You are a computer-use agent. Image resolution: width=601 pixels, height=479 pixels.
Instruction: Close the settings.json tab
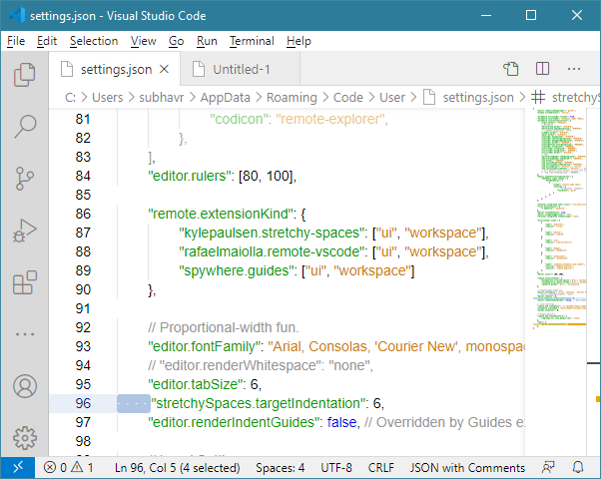pos(164,70)
